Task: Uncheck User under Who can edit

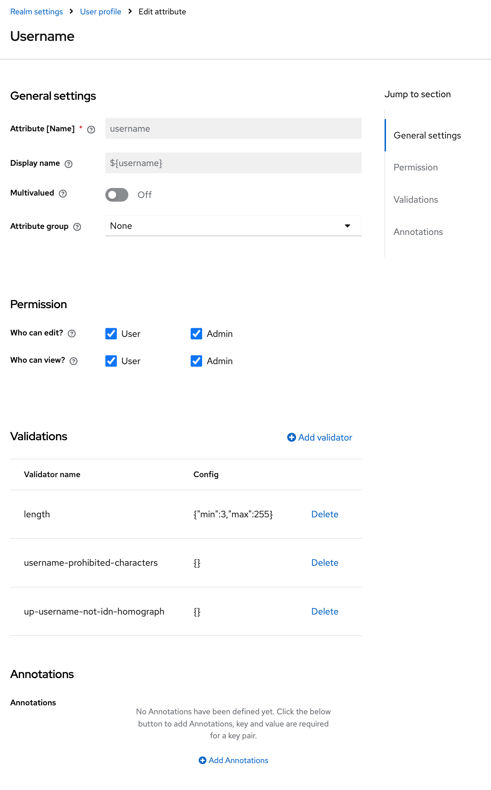Action: click(111, 334)
